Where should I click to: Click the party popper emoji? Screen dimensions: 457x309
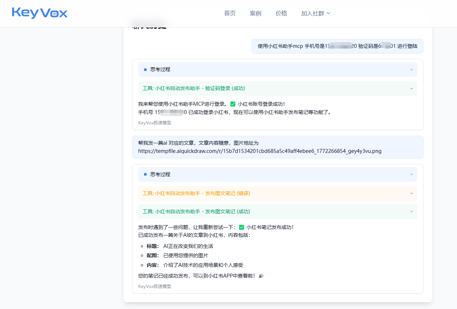point(261,276)
